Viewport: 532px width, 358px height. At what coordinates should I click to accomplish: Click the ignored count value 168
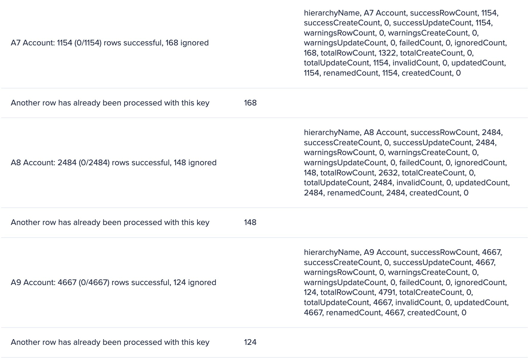pyautogui.click(x=250, y=103)
